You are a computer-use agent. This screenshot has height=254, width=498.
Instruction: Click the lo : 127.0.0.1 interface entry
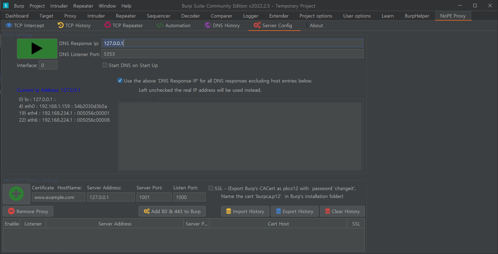pyautogui.click(x=37, y=99)
